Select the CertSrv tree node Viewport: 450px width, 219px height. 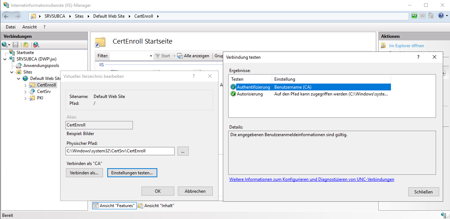point(44,91)
